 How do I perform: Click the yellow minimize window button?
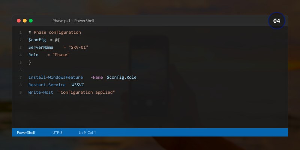point(25,21)
